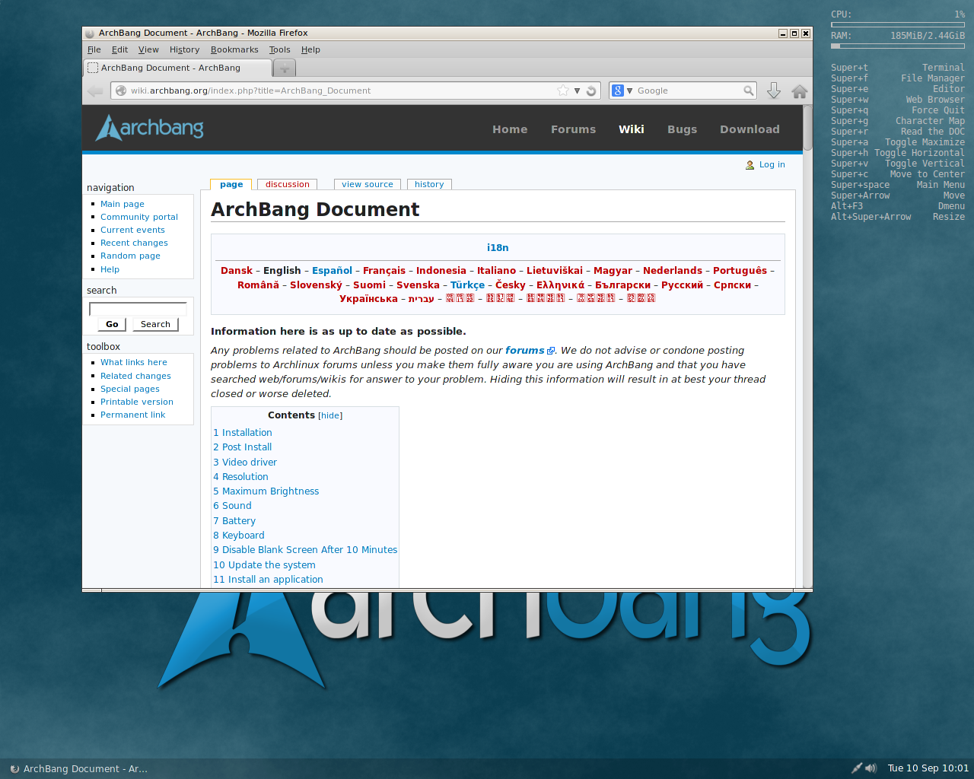Screen dimensions: 974x779
Task: Open URL history dropdown arrow
Action: (x=577, y=91)
